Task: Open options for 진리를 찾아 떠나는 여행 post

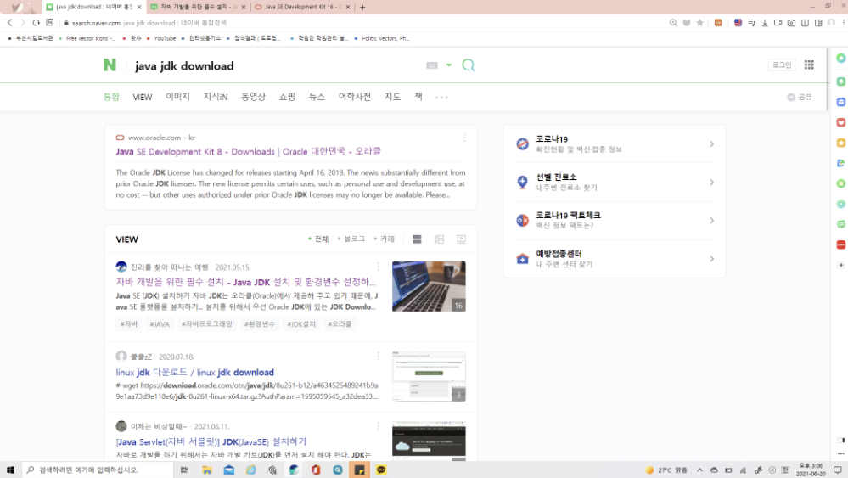Action: pos(378,267)
